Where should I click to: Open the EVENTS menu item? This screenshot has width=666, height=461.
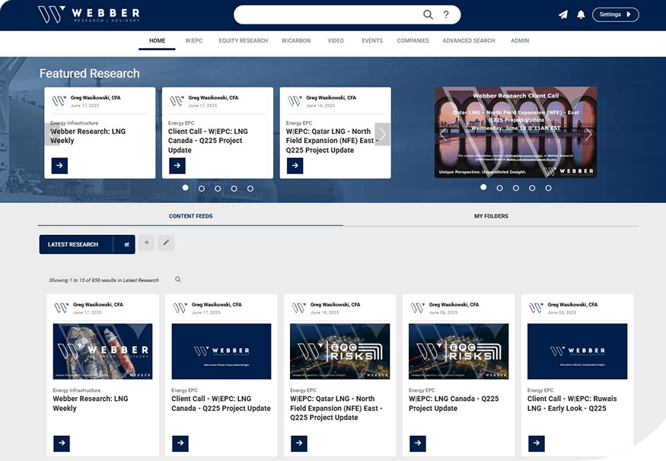point(372,41)
